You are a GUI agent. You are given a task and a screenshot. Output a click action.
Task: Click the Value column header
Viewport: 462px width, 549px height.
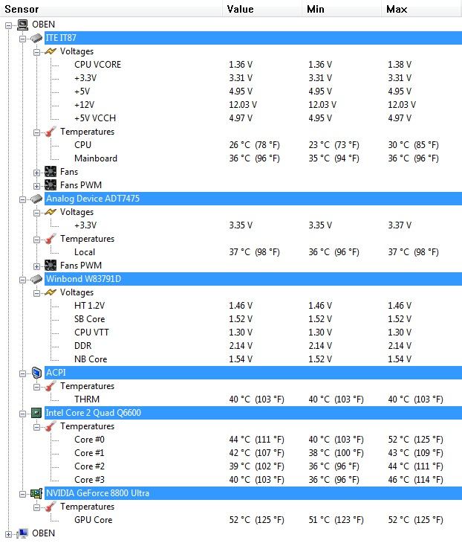262,9
